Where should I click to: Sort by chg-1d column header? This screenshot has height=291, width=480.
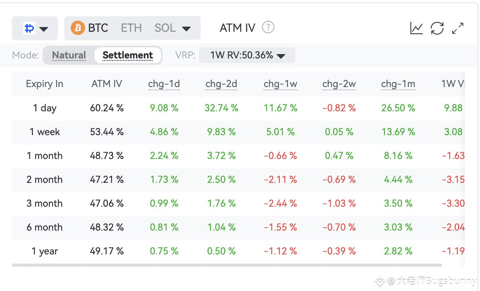click(164, 84)
